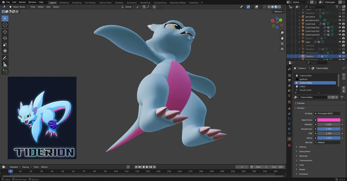Open the pink Base Color swatch
The height and width of the screenshot is (181, 347).
[x=329, y=120]
